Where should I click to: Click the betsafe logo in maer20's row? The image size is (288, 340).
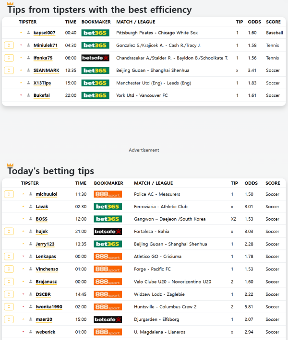(108, 319)
